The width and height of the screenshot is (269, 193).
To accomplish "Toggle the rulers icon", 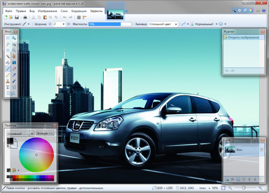I will tap(84, 17).
